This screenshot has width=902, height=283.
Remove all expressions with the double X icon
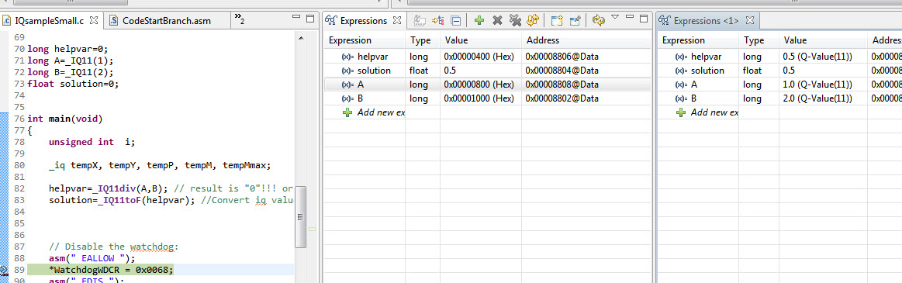coord(515,21)
